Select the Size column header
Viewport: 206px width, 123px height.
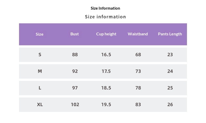pyautogui.click(x=40, y=34)
